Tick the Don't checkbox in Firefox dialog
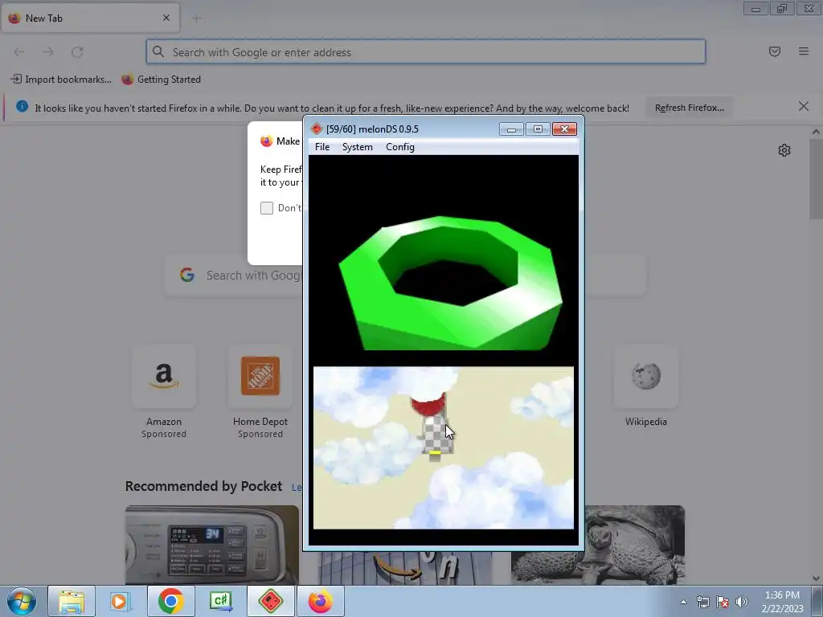This screenshot has height=617, width=823. pos(267,208)
